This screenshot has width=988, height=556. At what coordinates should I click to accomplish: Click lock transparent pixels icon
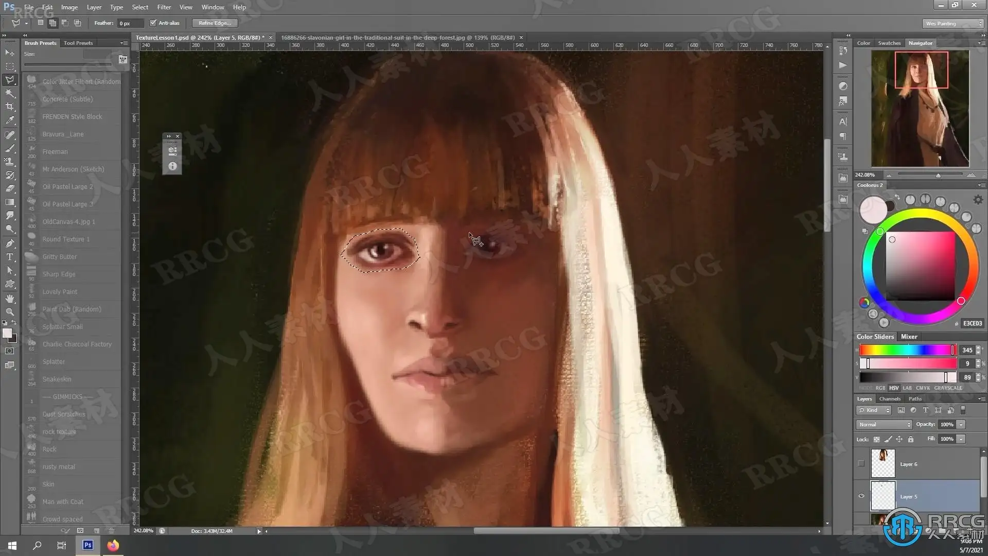[x=876, y=439]
